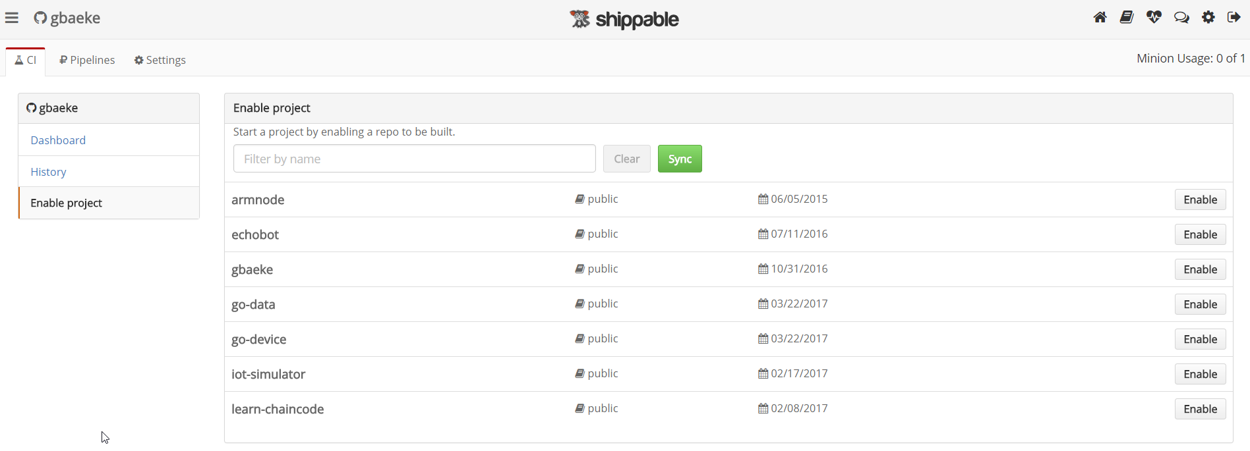Click the Shippable logo
1250x451 pixels.
click(624, 20)
